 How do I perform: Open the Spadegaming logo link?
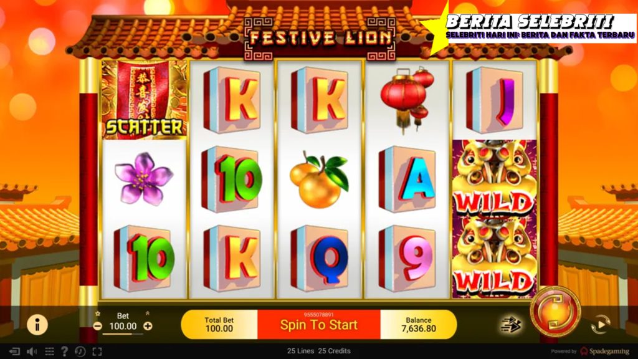tap(604, 351)
